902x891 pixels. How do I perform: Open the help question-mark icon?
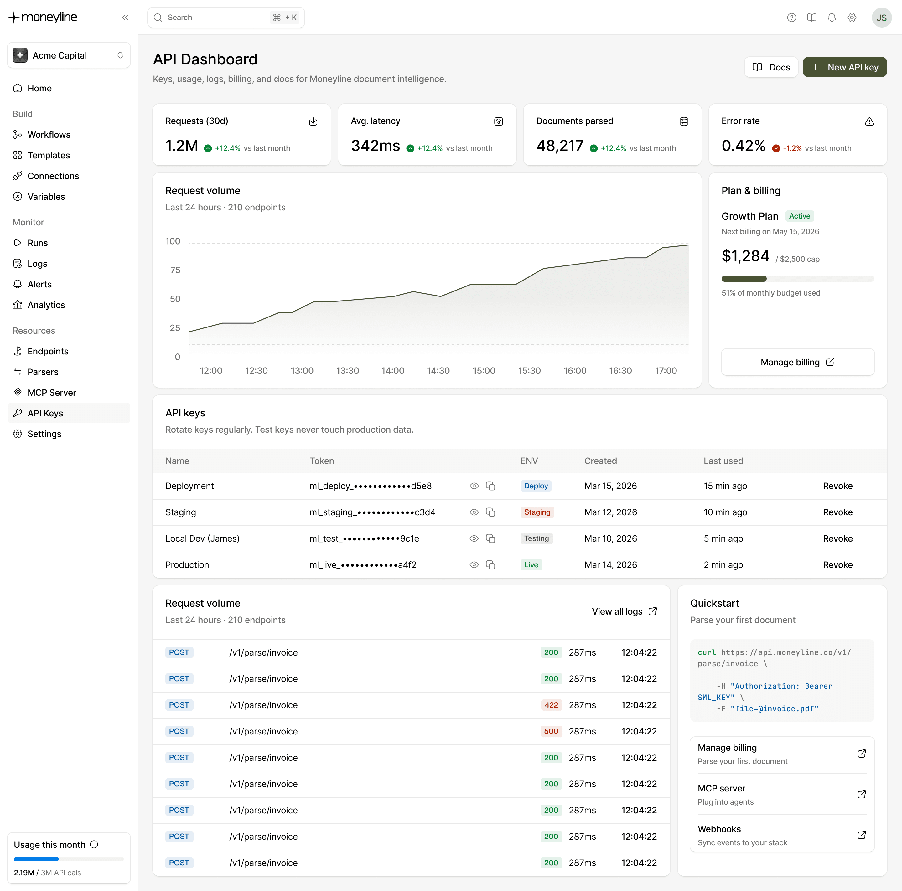791,17
